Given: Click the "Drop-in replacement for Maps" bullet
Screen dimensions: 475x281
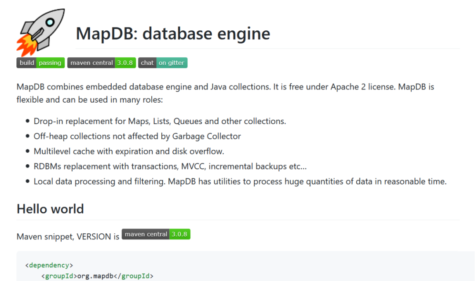Looking at the screenshot, I should [x=160, y=121].
